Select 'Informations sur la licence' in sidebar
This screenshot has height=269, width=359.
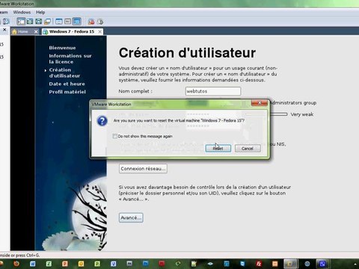[x=70, y=59]
